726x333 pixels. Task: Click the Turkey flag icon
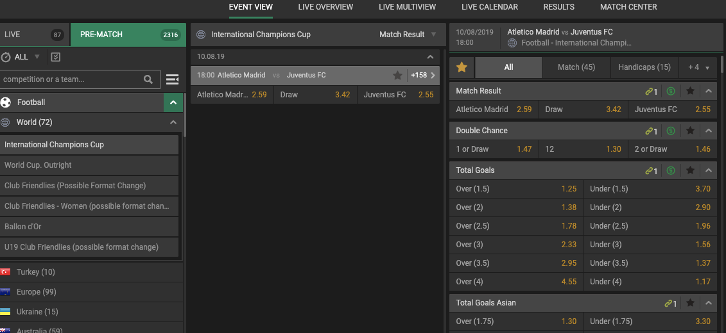click(x=5, y=272)
